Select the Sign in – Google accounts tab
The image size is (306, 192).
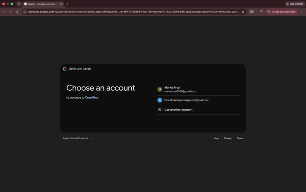[43, 4]
